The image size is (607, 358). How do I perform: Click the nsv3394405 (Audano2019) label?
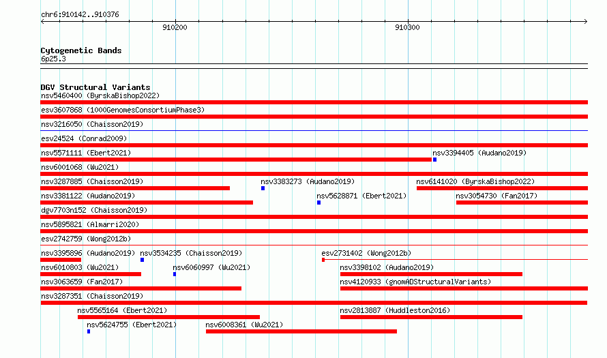coord(479,153)
